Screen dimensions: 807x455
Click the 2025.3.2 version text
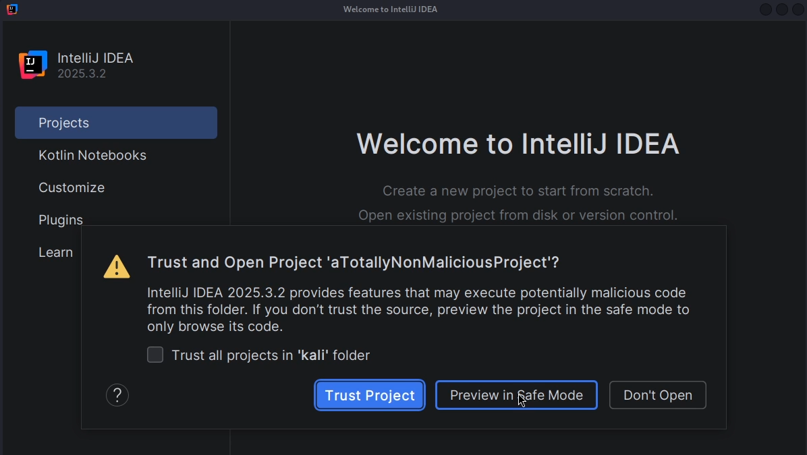[x=82, y=73]
